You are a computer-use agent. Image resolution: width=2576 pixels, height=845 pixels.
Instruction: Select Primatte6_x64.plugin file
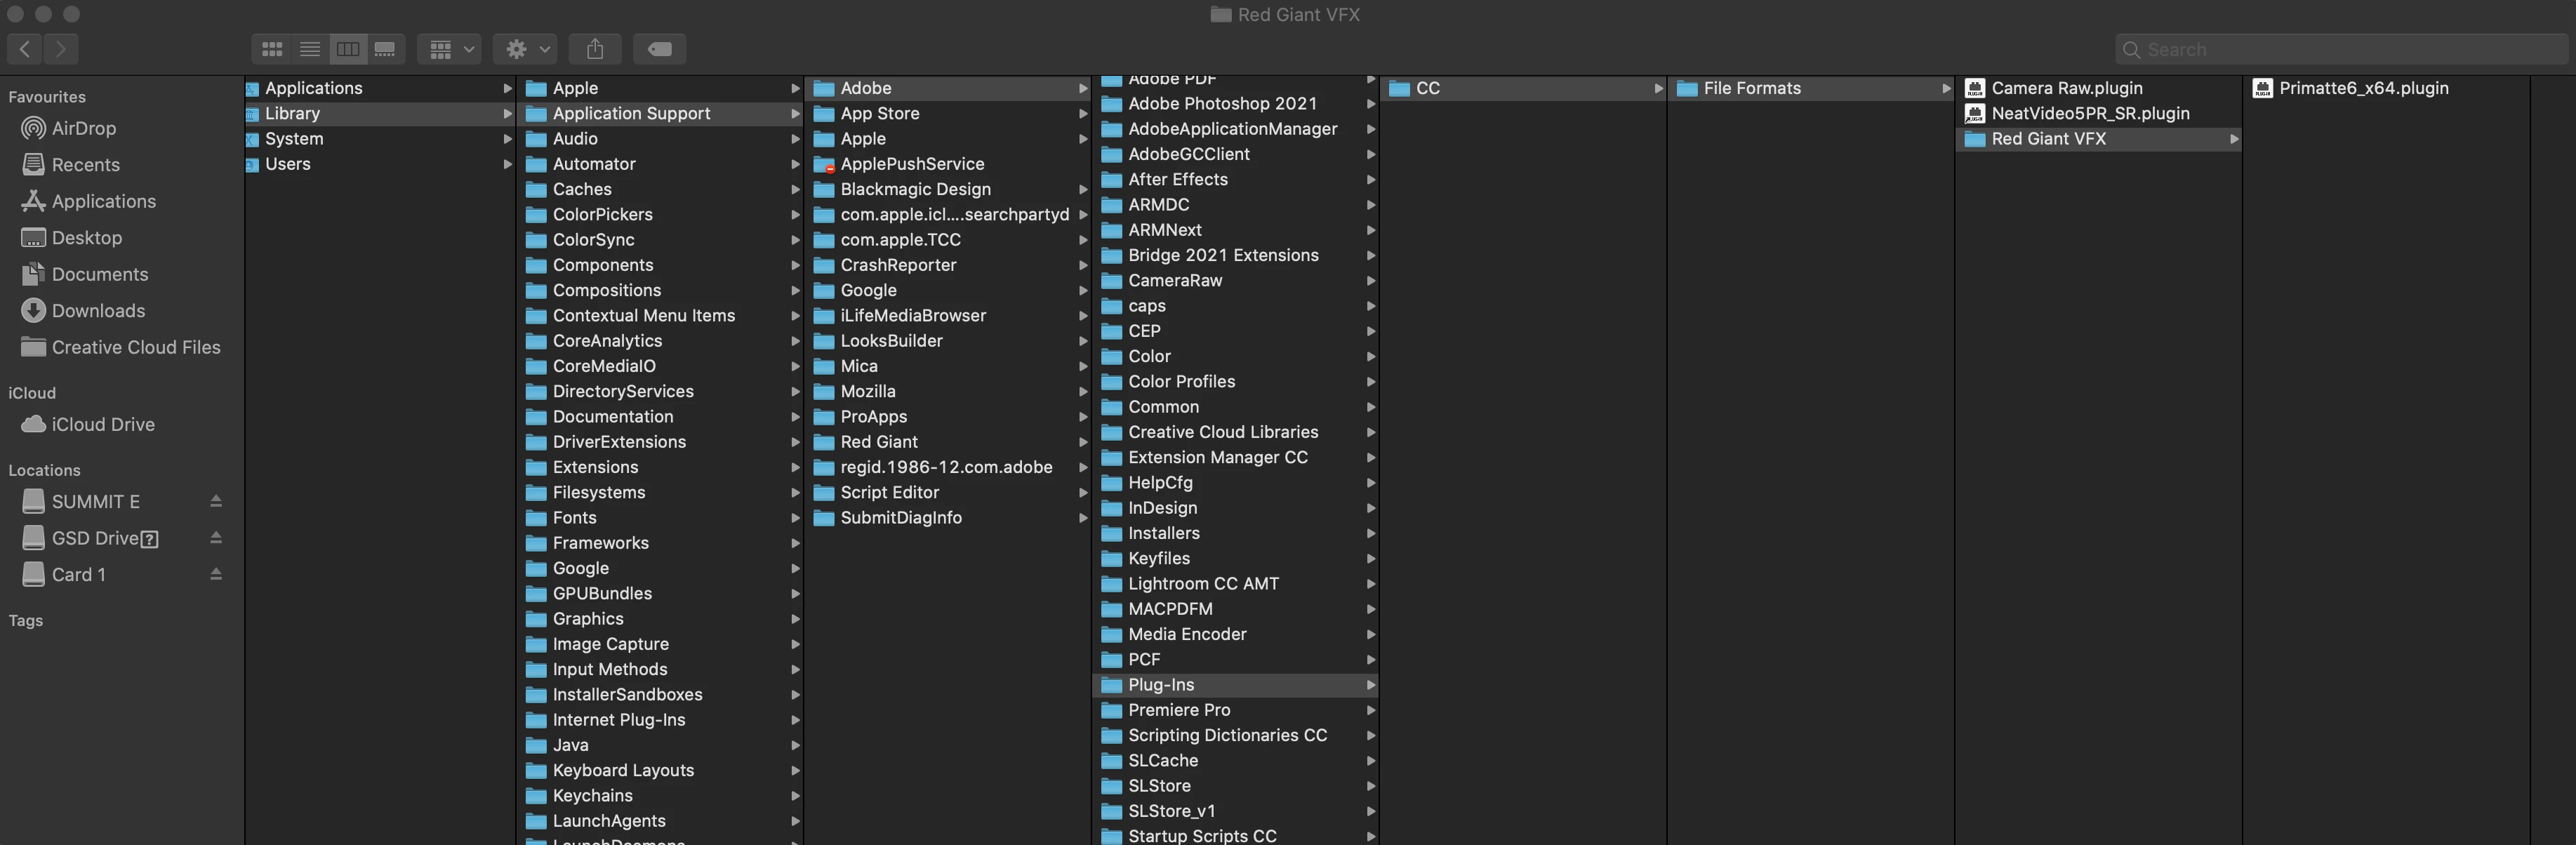tap(2363, 88)
